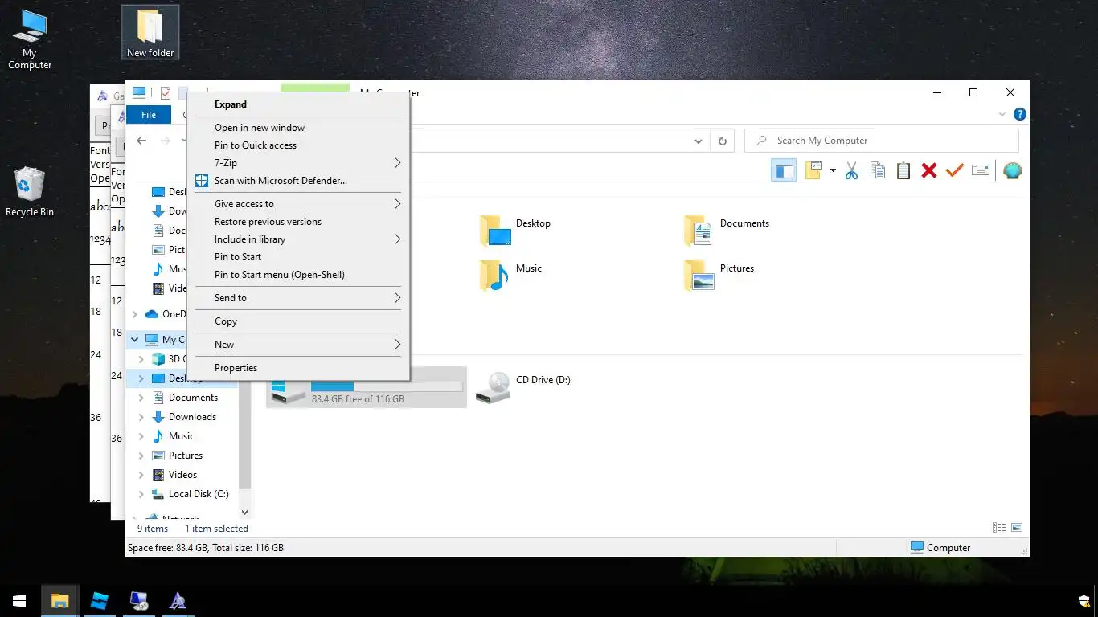Expand the Documents tree node
The width and height of the screenshot is (1098, 617).
click(141, 398)
